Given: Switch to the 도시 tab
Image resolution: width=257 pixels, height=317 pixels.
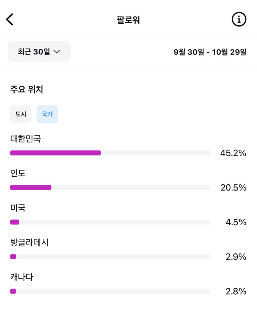Looking at the screenshot, I should pos(21,114).
